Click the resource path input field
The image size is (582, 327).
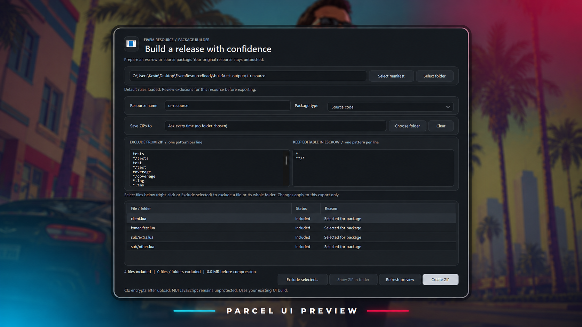[x=248, y=76]
